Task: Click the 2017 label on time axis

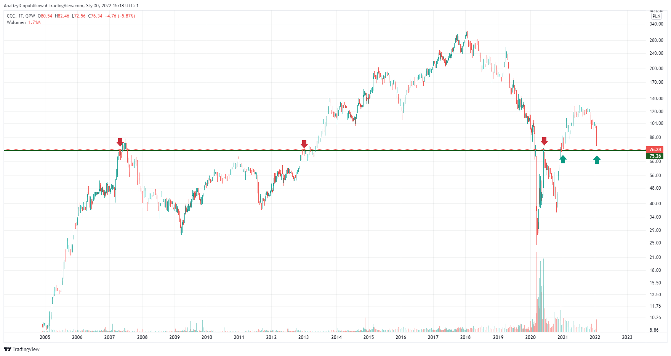Action: point(433,337)
